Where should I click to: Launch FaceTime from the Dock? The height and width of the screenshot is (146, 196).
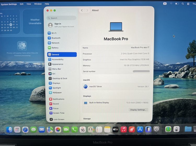66,130
